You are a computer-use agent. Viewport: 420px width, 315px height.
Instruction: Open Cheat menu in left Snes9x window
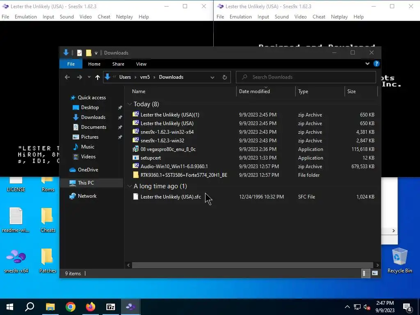(104, 16)
